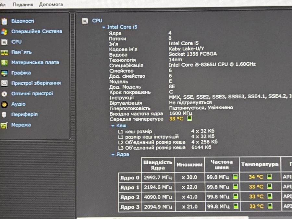Click the Температура column header

[x=260, y=164]
